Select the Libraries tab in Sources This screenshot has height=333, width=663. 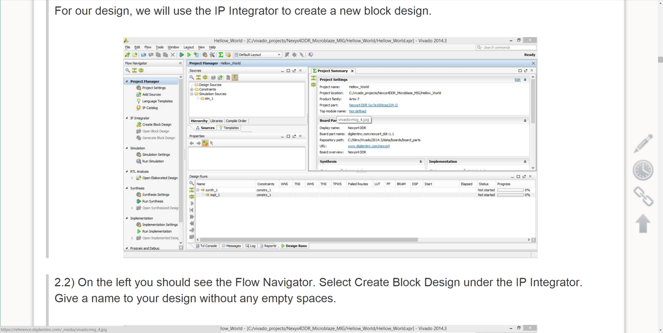[x=217, y=121]
